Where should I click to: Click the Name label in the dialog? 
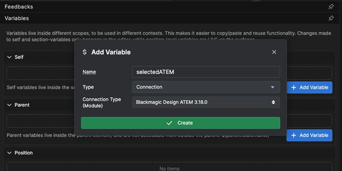coord(89,72)
